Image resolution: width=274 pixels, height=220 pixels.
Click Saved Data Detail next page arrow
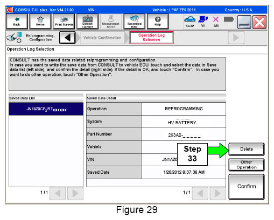pyautogui.click(x=217, y=193)
